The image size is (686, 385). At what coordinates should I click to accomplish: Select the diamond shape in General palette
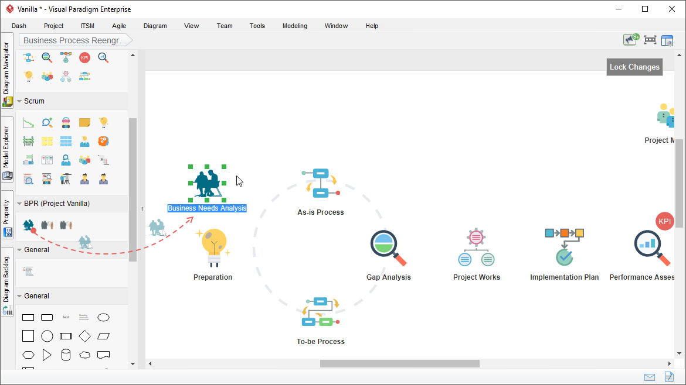pyautogui.click(x=84, y=336)
